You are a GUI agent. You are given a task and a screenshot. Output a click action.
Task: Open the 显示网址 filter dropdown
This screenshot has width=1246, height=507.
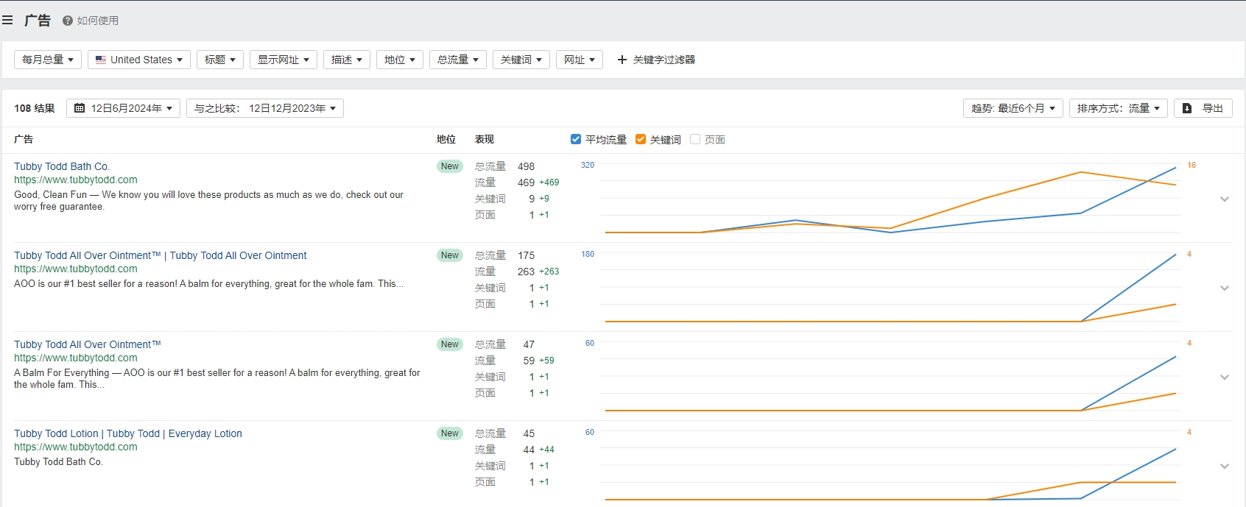[284, 60]
